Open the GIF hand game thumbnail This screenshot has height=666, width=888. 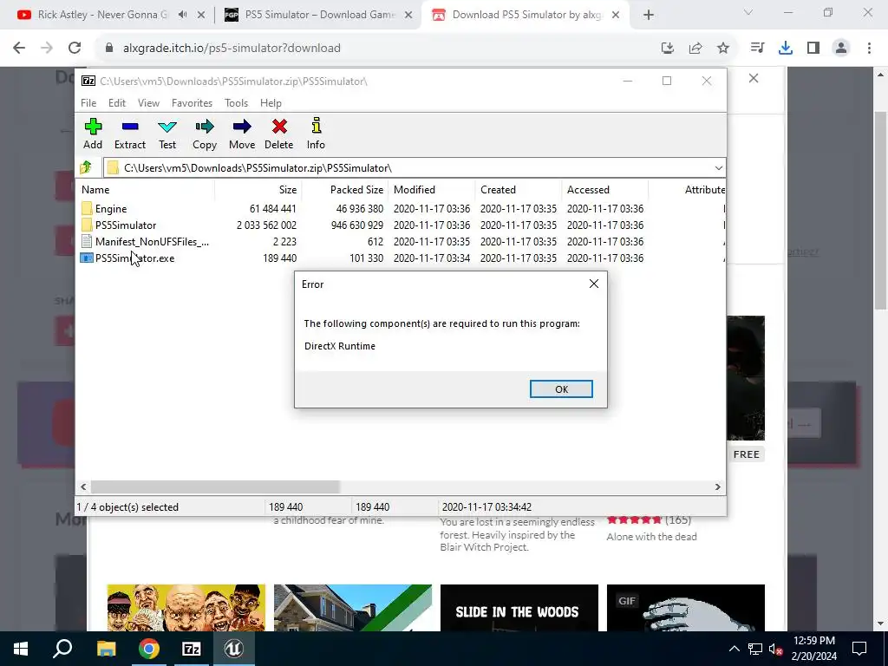click(685, 608)
